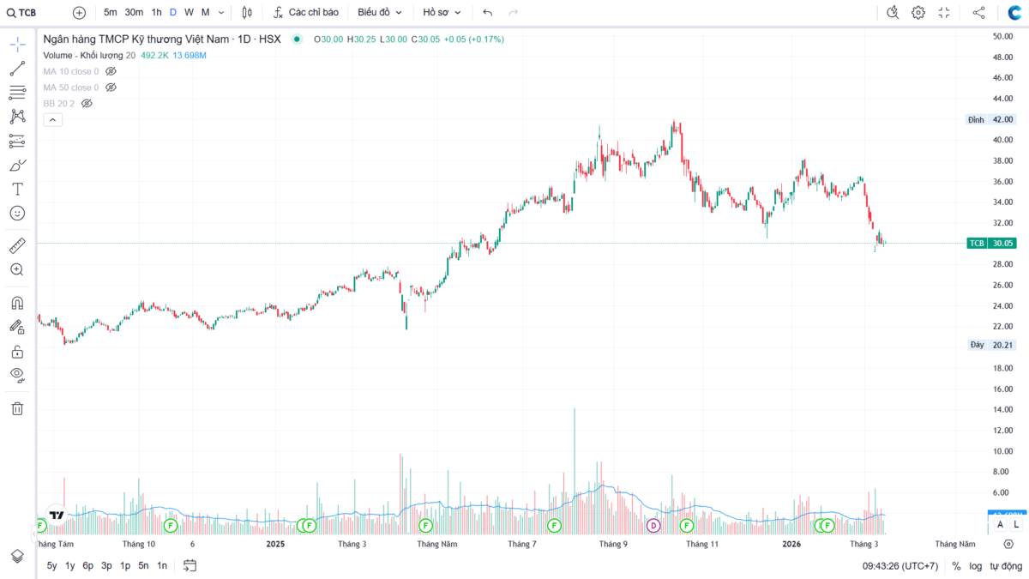
Task: Set the date range to 3p
Action: pos(106,565)
